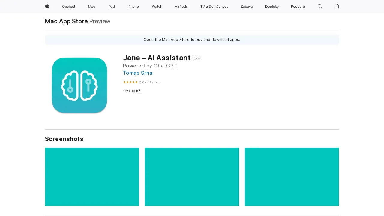Select the Doplňky navigation link
Viewport: 384px width, 216px height.
pyautogui.click(x=272, y=6)
